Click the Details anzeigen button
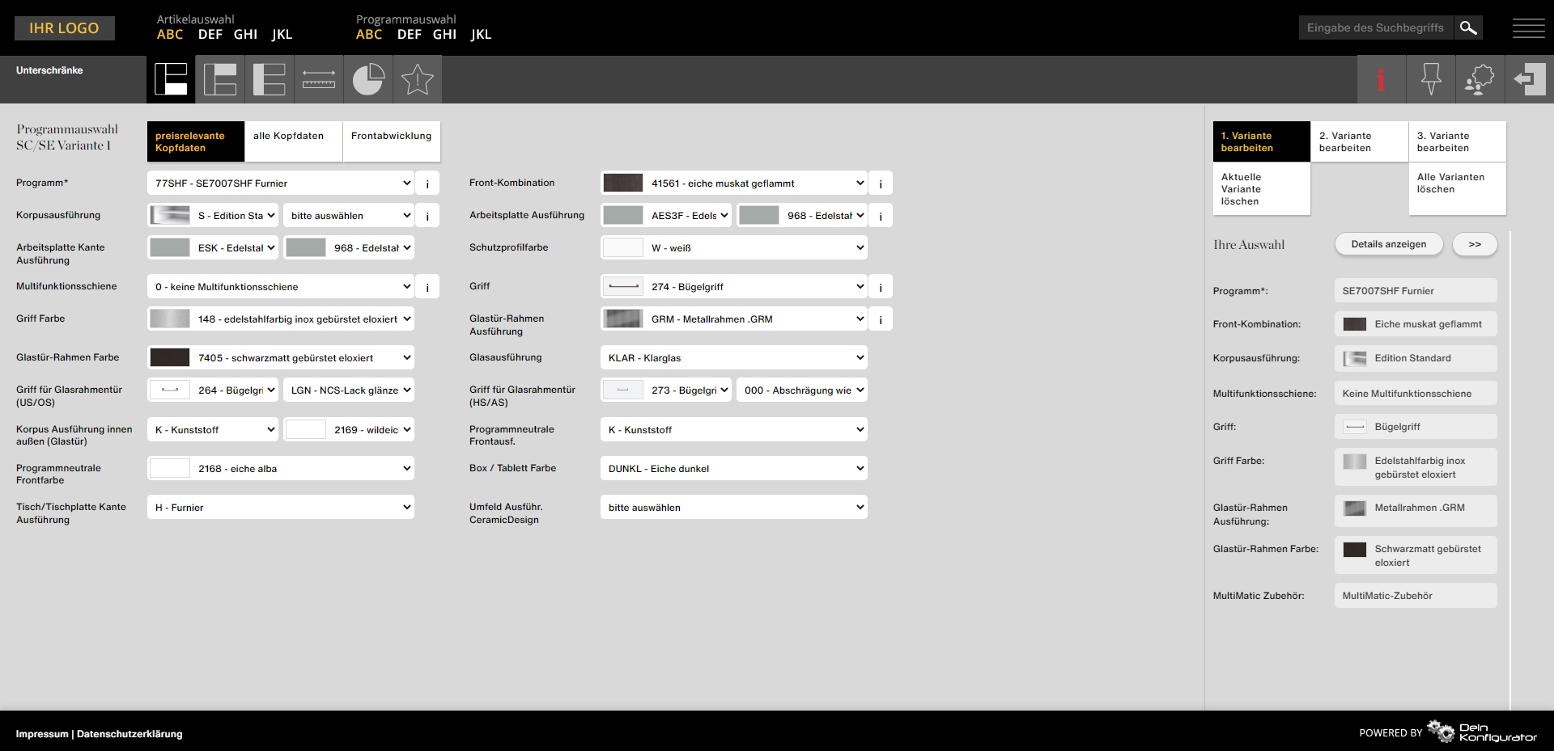This screenshot has height=751, width=1554. 1388,244
